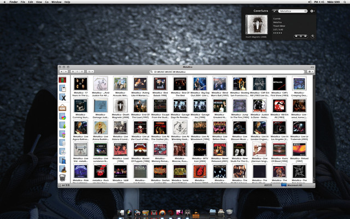Open the arrange dropdown in Finder toolbar

coord(90,72)
